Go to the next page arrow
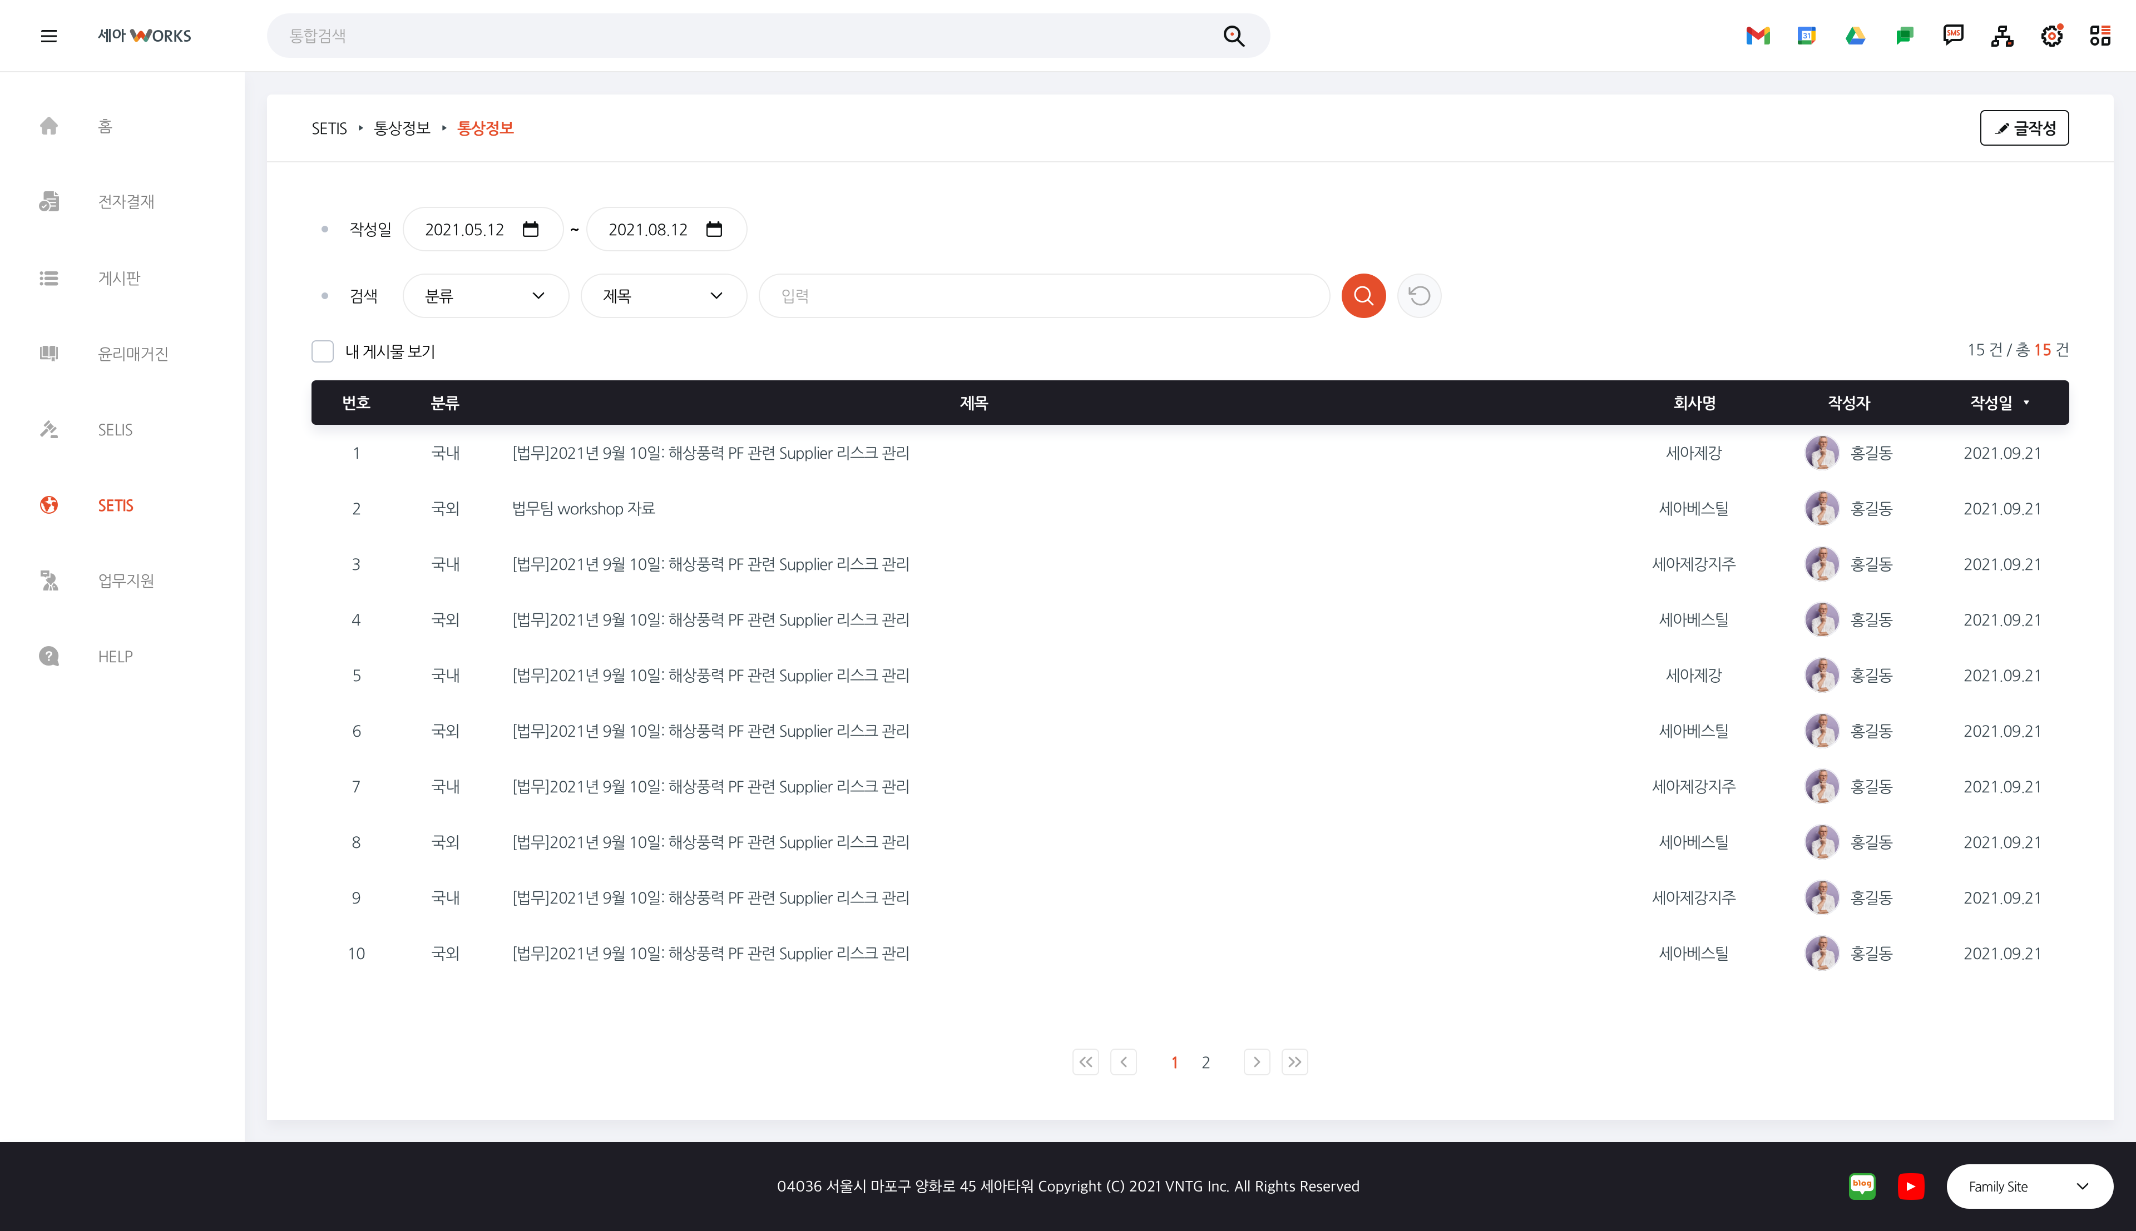2136x1231 pixels. [1257, 1062]
